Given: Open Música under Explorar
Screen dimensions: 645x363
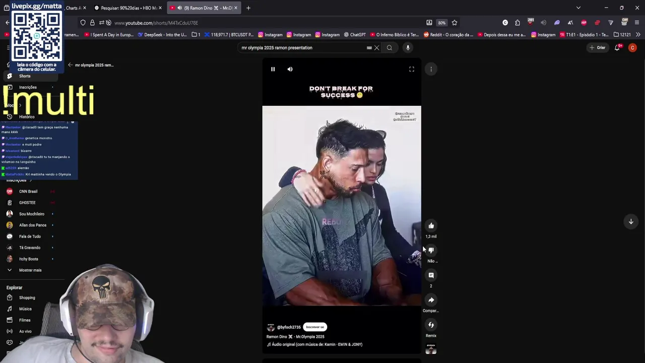Looking at the screenshot, I should 30,309.
